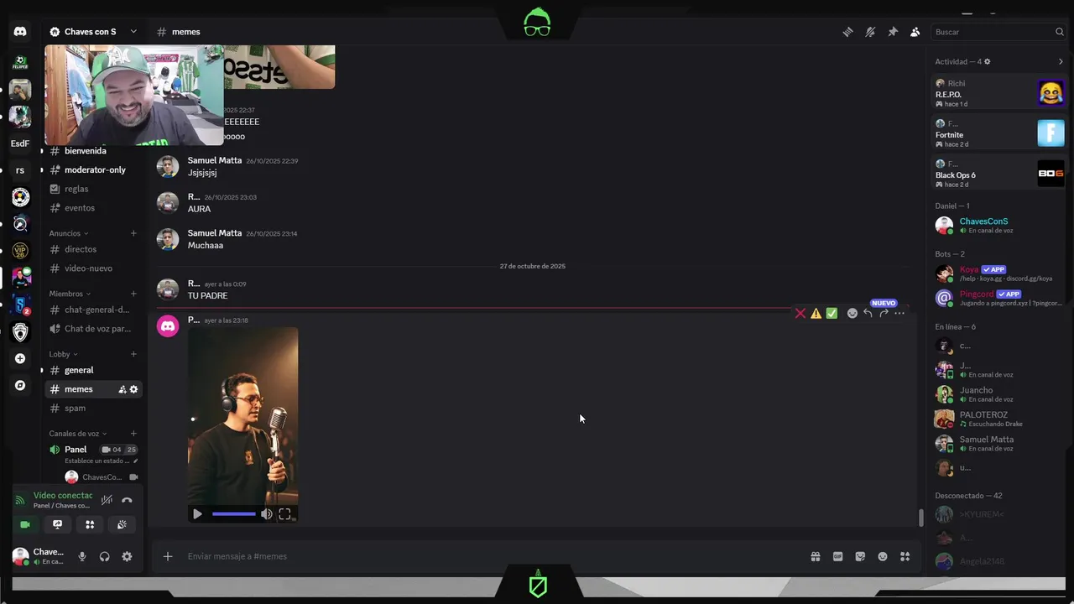Toggle the member list icon

tap(915, 32)
